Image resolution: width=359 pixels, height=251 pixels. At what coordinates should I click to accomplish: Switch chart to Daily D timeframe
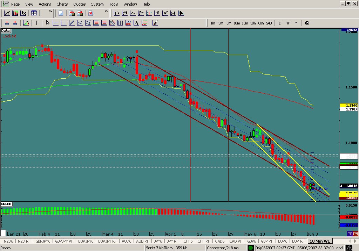click(280, 23)
